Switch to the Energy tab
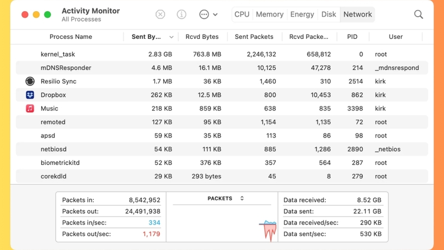This screenshot has height=250, width=444. (302, 14)
